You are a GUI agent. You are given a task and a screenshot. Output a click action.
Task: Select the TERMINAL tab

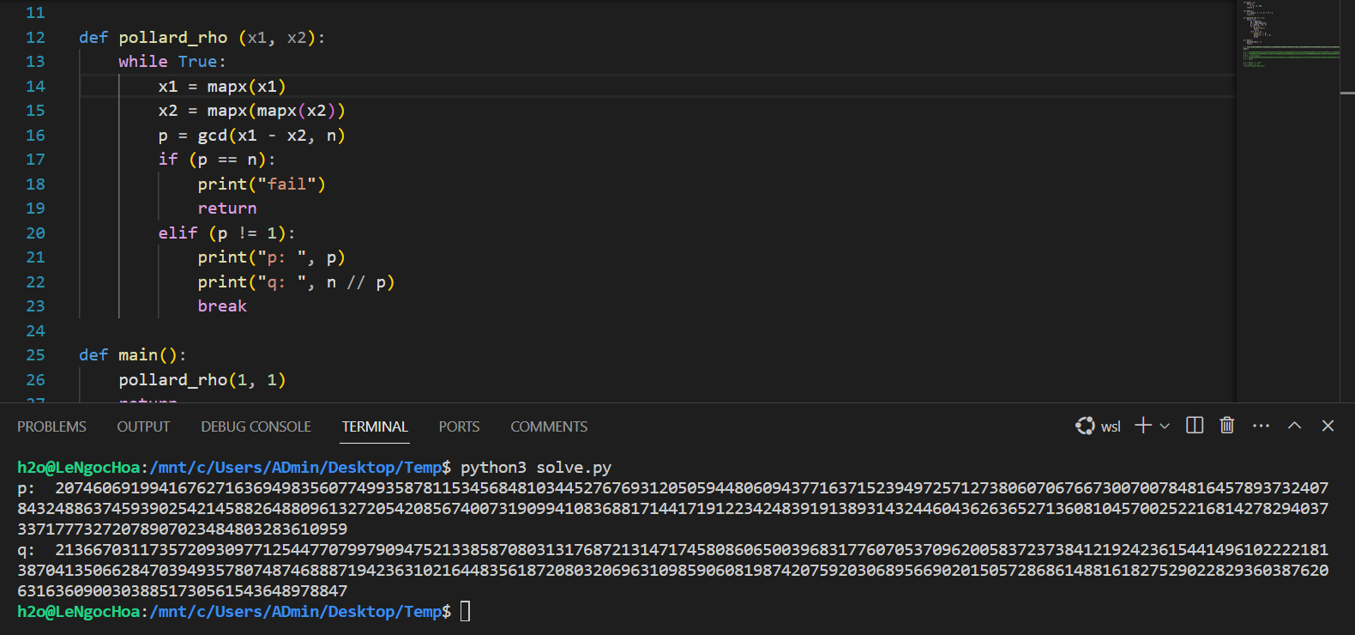click(375, 426)
